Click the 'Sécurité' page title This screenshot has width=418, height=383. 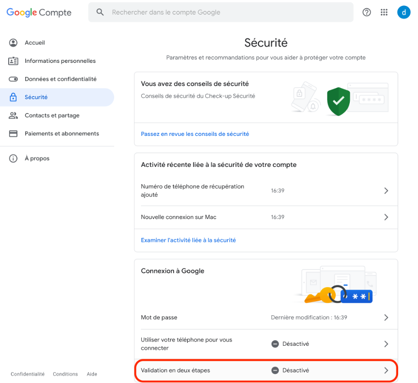pyautogui.click(x=266, y=43)
